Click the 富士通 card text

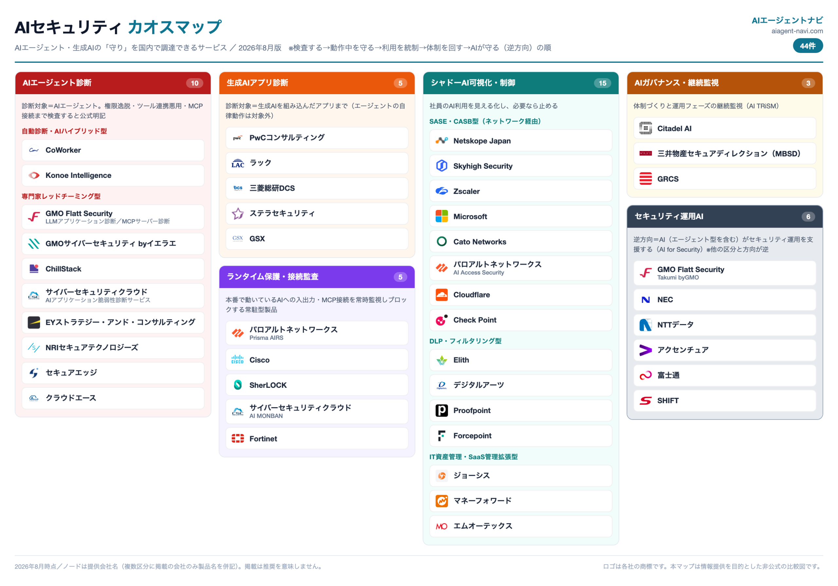pos(668,375)
